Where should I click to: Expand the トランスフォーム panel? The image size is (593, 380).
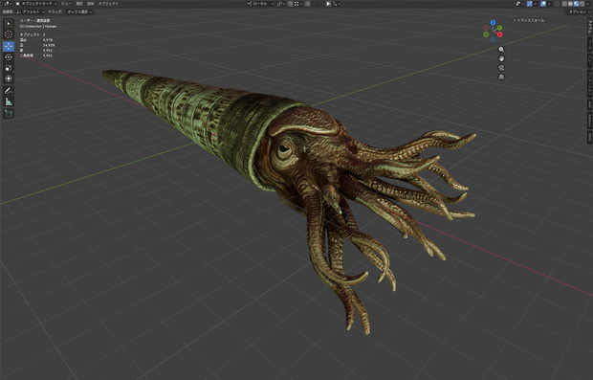(x=529, y=20)
